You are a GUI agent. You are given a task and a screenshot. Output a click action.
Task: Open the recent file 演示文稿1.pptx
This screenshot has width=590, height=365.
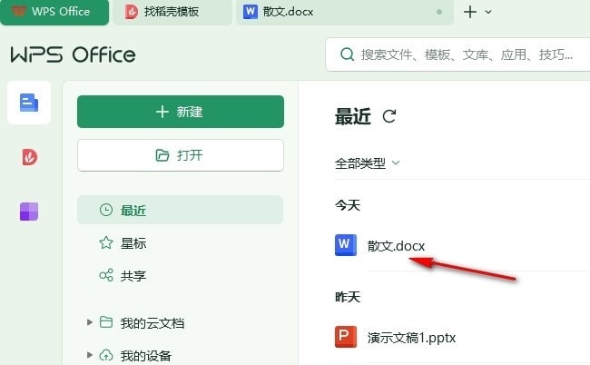412,338
